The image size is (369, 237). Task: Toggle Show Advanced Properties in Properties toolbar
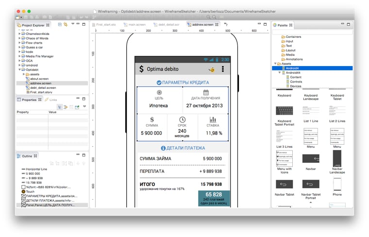tap(65, 106)
